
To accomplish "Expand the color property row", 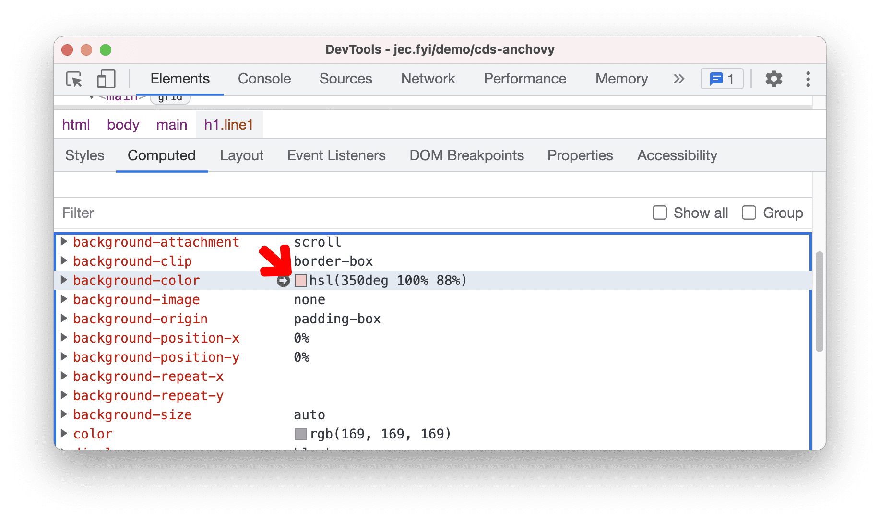I will tap(64, 433).
